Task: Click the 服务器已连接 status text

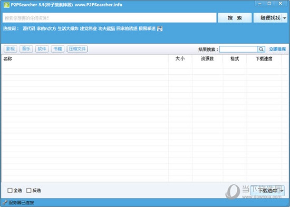Action: click(x=21, y=203)
